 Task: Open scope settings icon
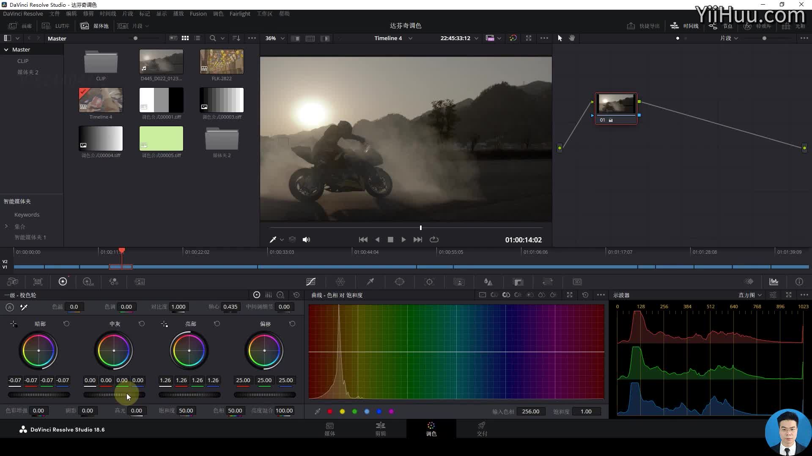click(773, 295)
